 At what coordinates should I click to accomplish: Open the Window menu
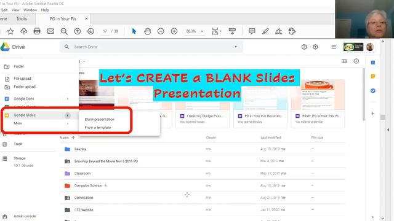30,10
